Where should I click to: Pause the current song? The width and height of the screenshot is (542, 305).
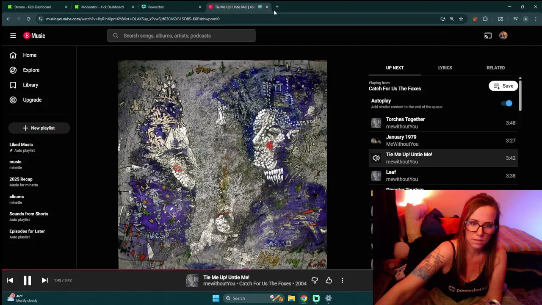[x=27, y=280]
